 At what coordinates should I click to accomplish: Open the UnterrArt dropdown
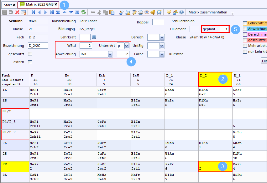point(127,46)
